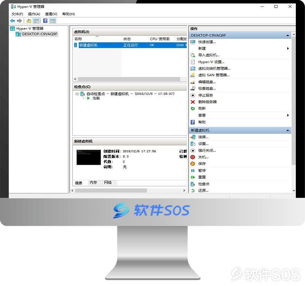Click the 连接 icon for the virtual machine

pos(193,137)
